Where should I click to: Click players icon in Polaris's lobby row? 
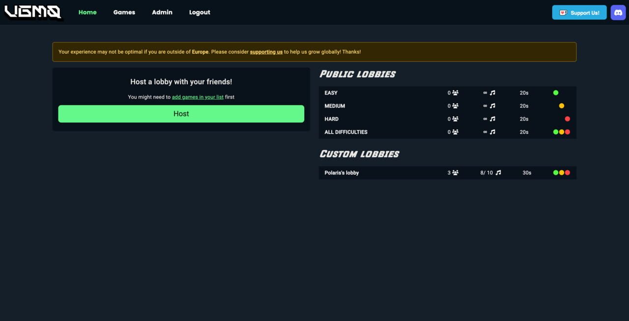click(x=455, y=173)
